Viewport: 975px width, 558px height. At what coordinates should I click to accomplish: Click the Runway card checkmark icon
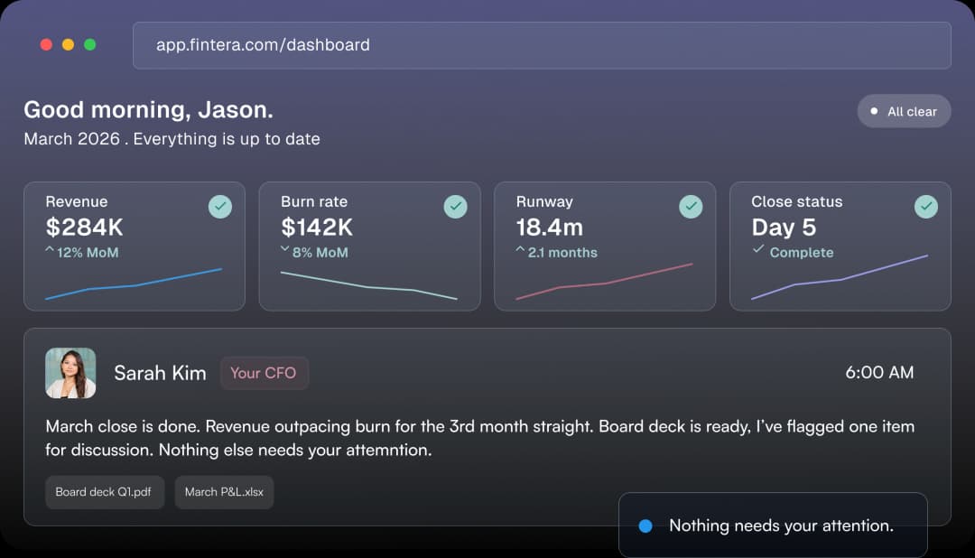pos(691,207)
